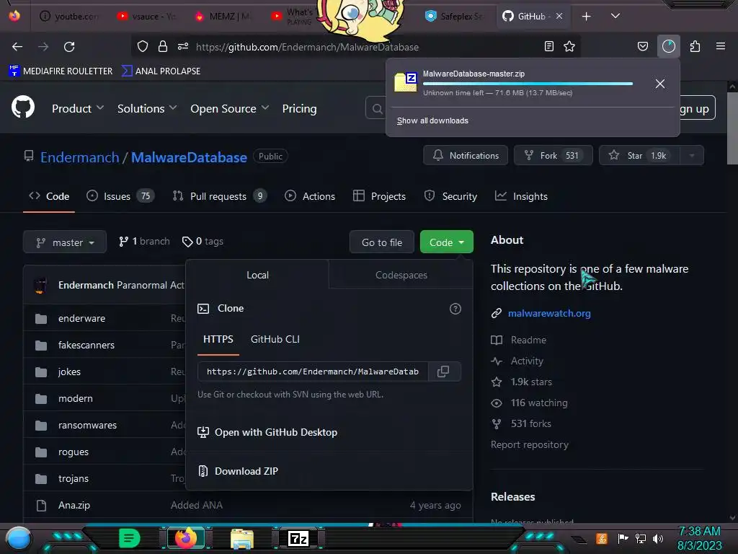The height and width of the screenshot is (554, 738).
Task: Click the Notifications button
Action: coord(466,156)
